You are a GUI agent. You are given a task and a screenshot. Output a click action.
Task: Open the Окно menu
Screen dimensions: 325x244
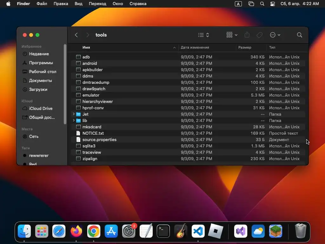pyautogui.click(x=118, y=4)
